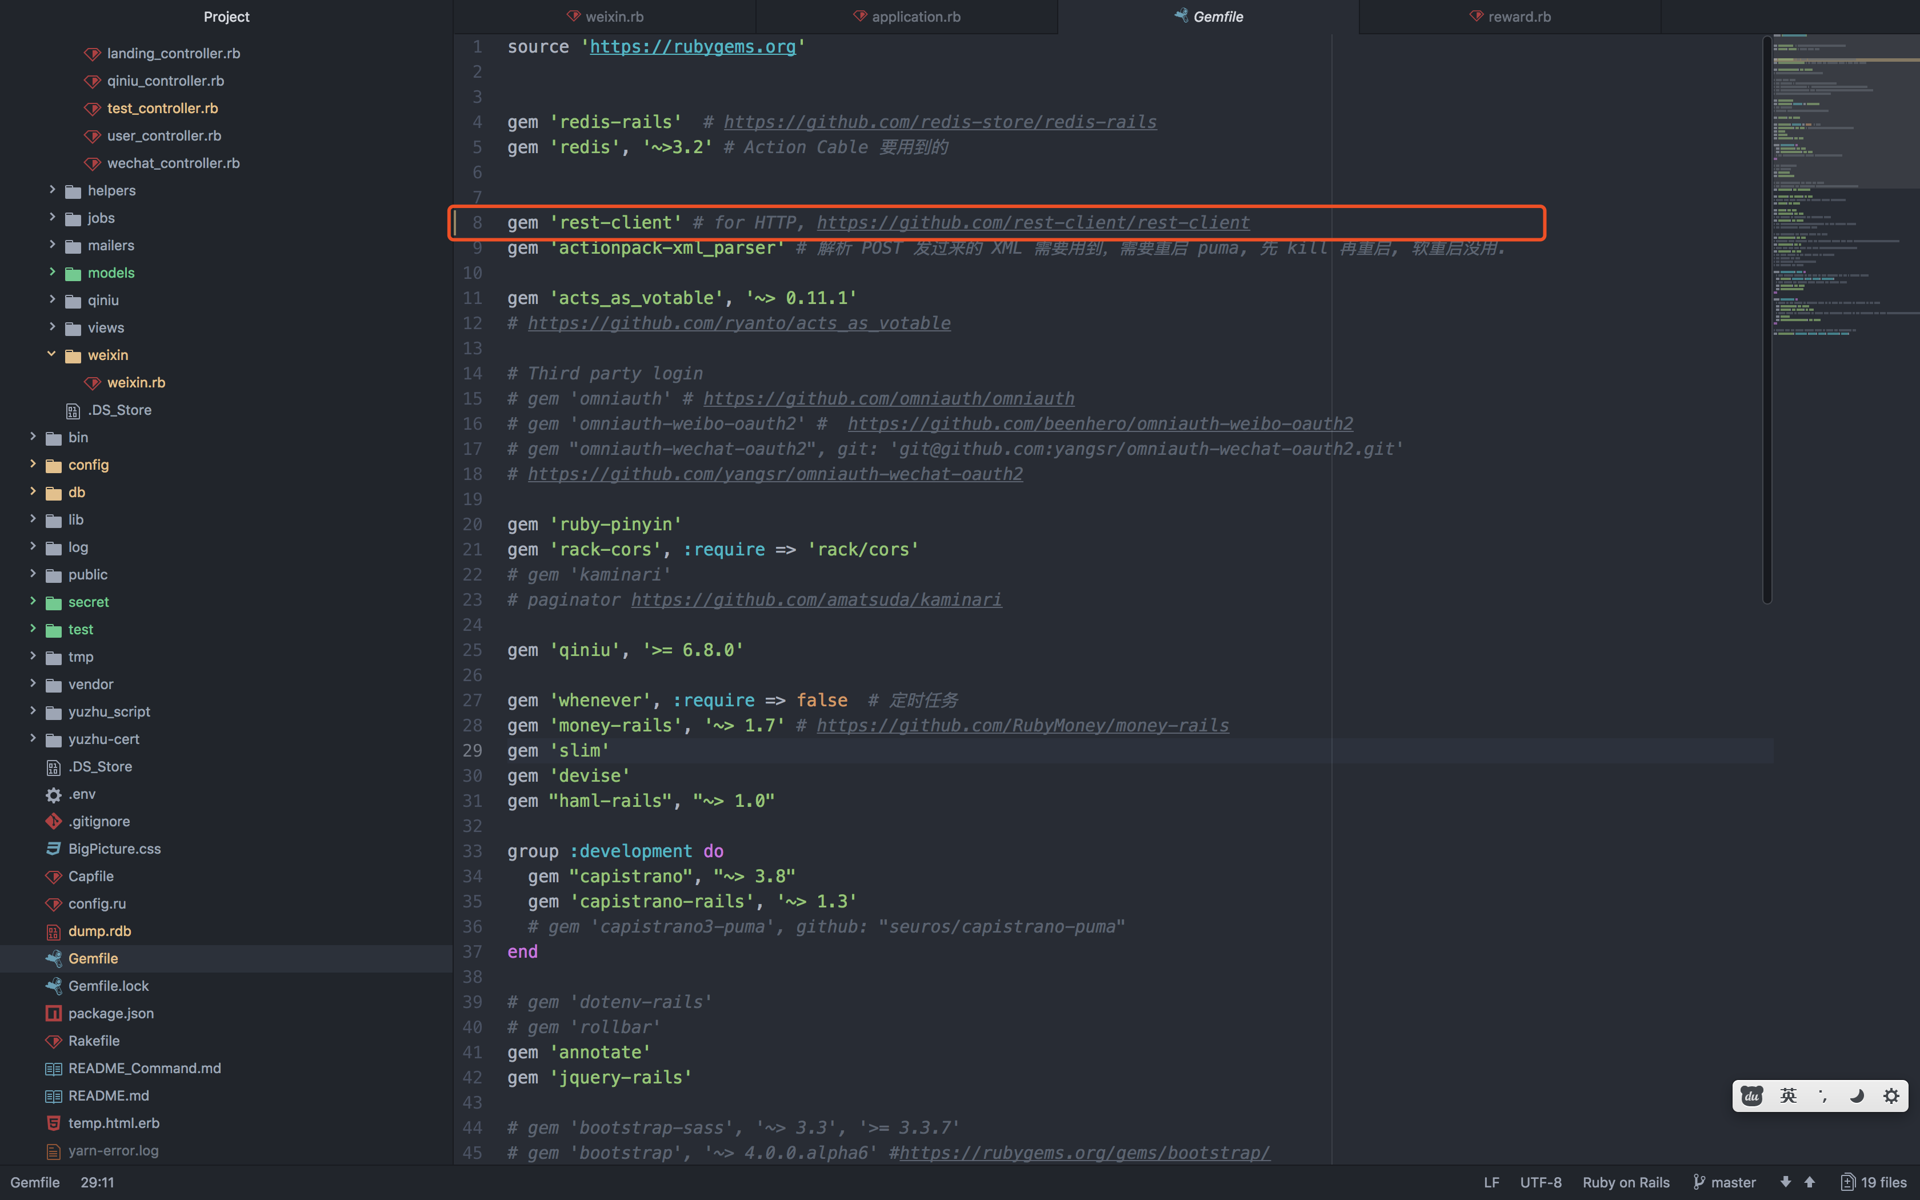
Task: Switch to the reward.rb tab
Action: point(1507,16)
